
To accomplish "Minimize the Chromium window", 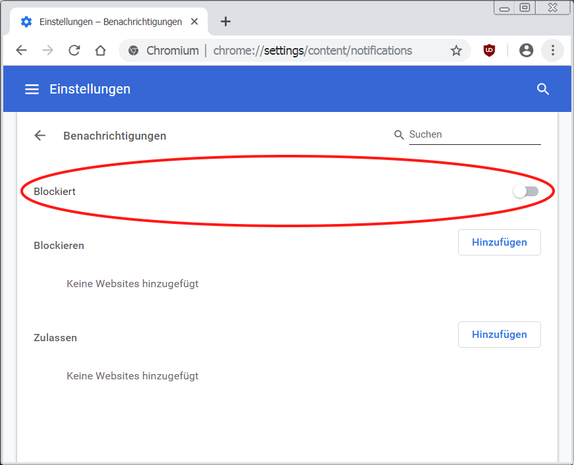I will tap(504, 8).
